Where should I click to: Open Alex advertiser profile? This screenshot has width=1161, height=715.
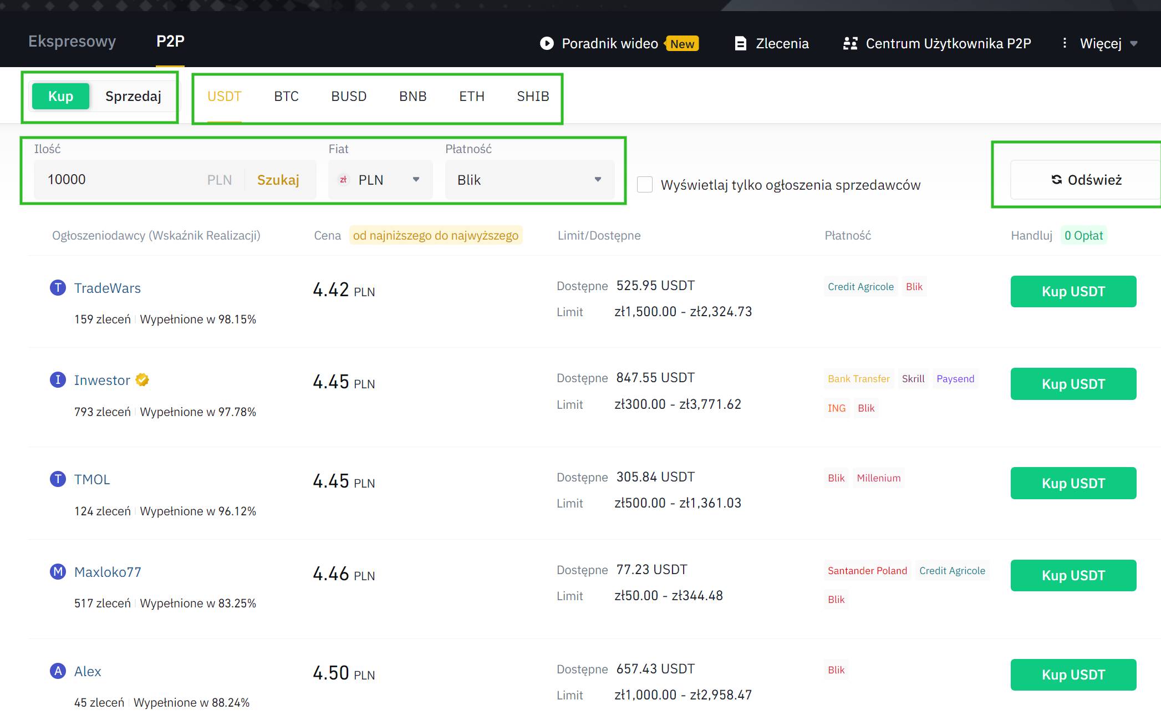tap(88, 671)
